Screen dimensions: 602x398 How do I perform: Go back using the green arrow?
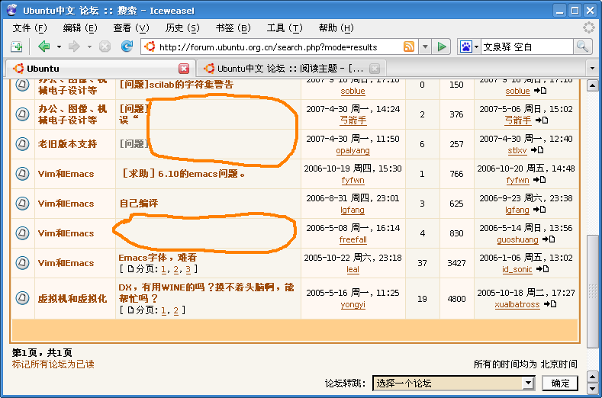[x=43, y=47]
